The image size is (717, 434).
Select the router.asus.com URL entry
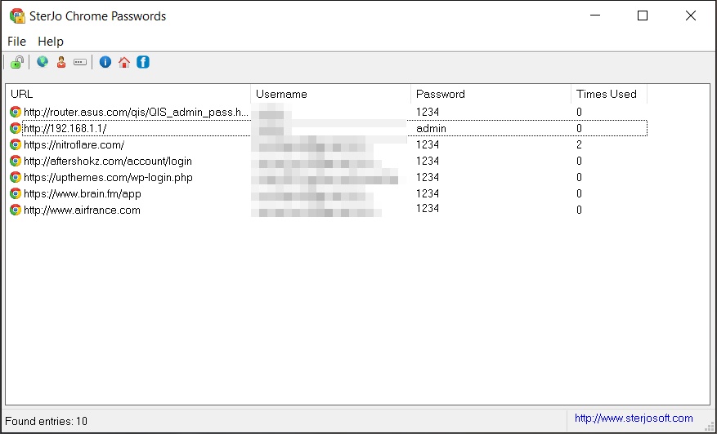point(137,112)
